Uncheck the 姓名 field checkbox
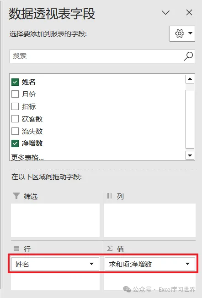This screenshot has height=298, width=202. (15, 82)
